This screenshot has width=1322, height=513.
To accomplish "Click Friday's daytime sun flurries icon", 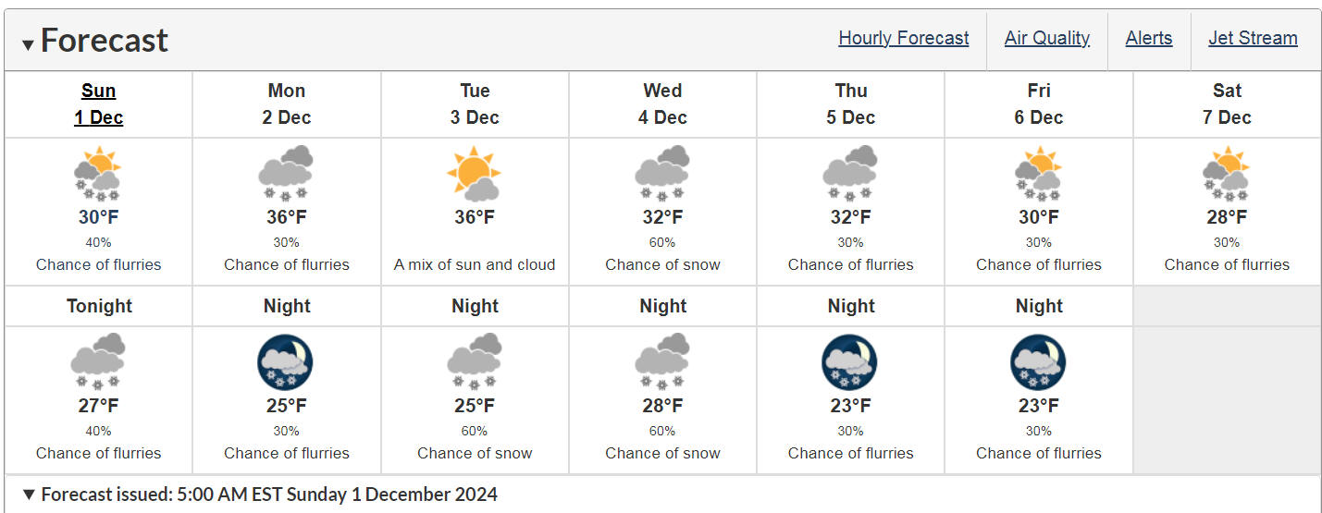I will pos(1039,173).
